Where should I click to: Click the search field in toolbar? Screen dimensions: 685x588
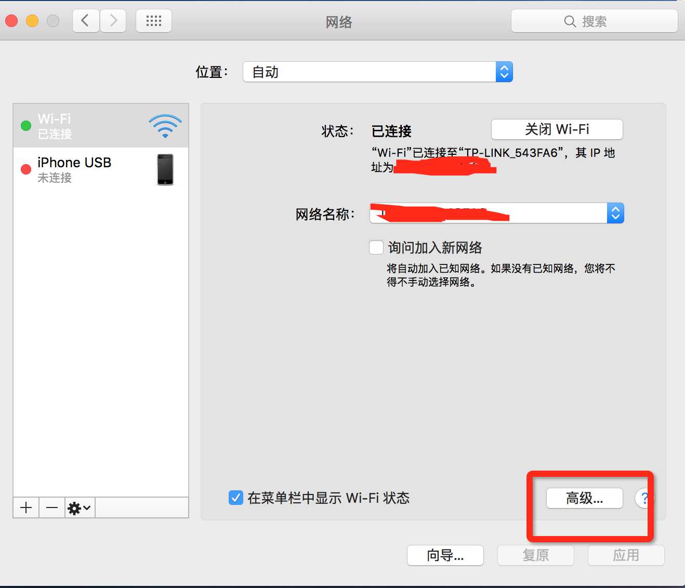pyautogui.click(x=594, y=21)
